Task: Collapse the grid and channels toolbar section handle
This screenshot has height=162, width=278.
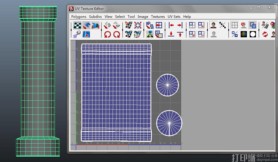Action: 229,30
